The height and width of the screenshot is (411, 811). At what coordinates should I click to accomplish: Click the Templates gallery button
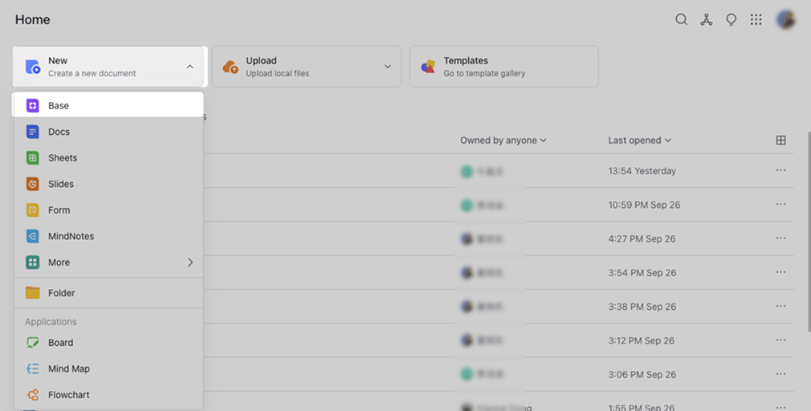click(x=503, y=67)
